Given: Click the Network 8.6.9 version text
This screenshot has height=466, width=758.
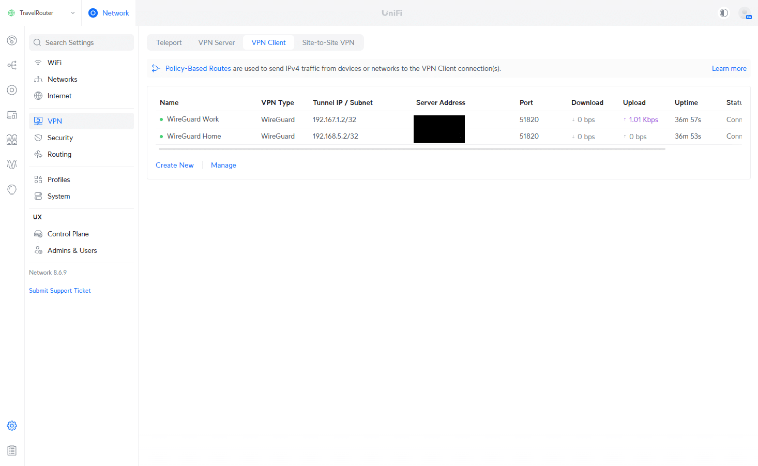Looking at the screenshot, I should 48,273.
